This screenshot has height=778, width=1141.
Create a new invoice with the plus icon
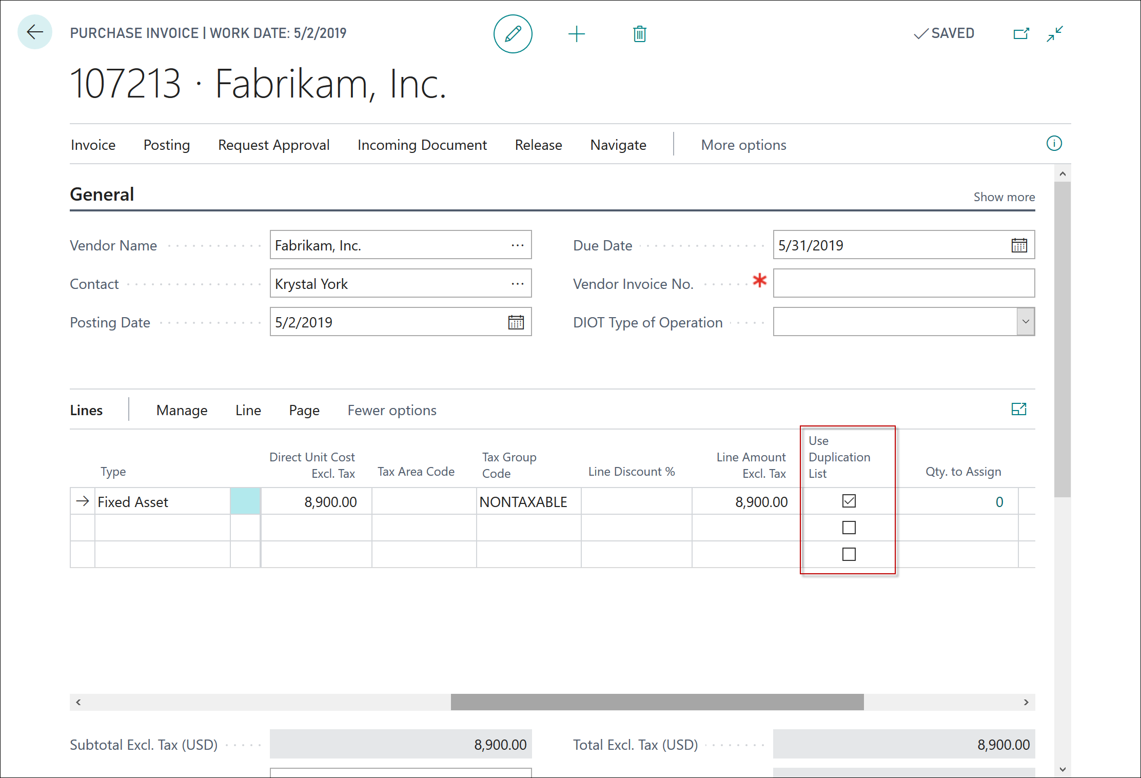tap(576, 34)
